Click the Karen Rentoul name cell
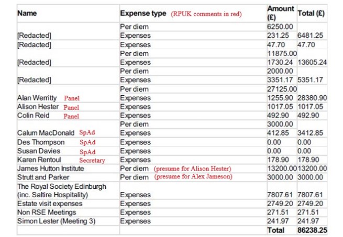The width and height of the screenshot is (343, 237). pyautogui.click(x=40, y=160)
